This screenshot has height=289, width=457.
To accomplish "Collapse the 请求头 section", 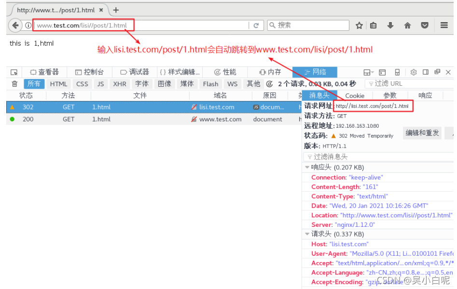I will point(307,234).
